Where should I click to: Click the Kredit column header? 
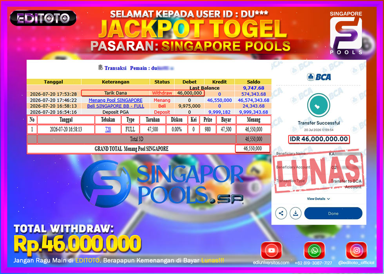(x=219, y=82)
